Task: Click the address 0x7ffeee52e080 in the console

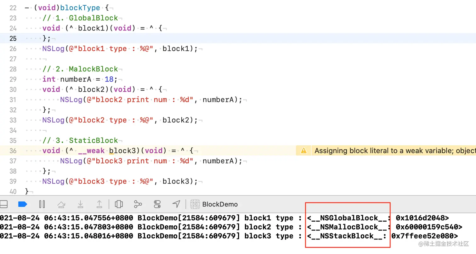Action: coord(422,236)
